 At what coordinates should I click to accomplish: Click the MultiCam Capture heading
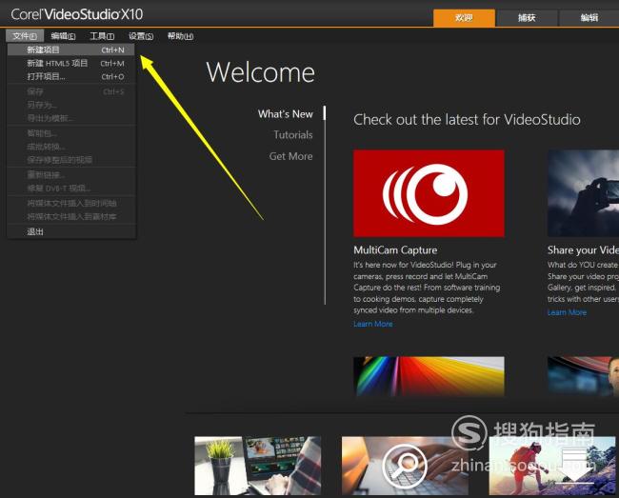click(x=395, y=250)
